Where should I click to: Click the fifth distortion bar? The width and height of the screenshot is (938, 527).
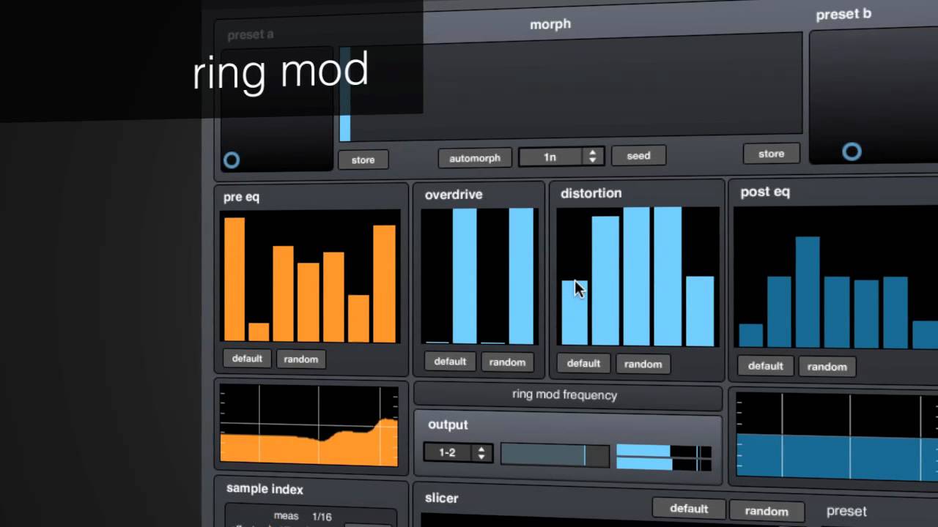pyautogui.click(x=700, y=311)
